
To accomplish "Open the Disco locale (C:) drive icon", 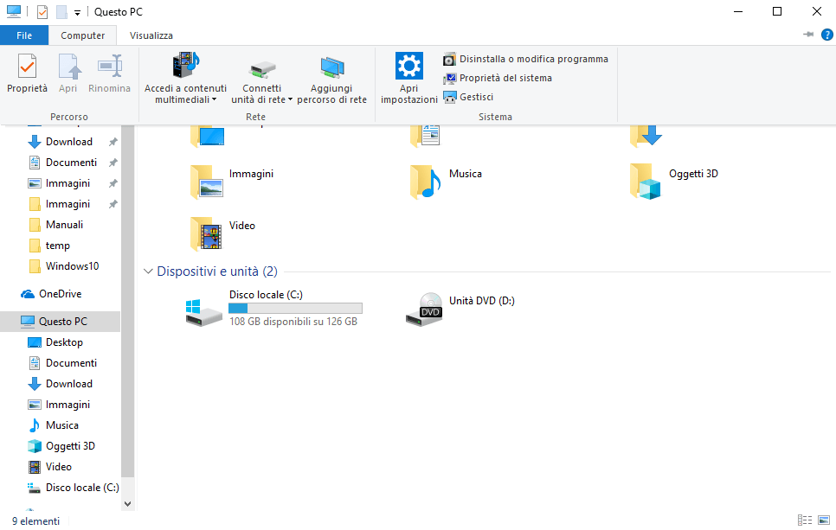I will coord(204,310).
